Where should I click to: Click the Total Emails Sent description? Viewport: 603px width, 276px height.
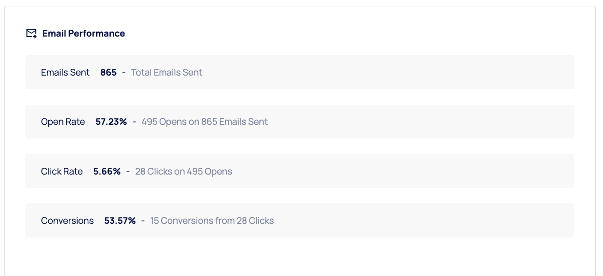166,73
